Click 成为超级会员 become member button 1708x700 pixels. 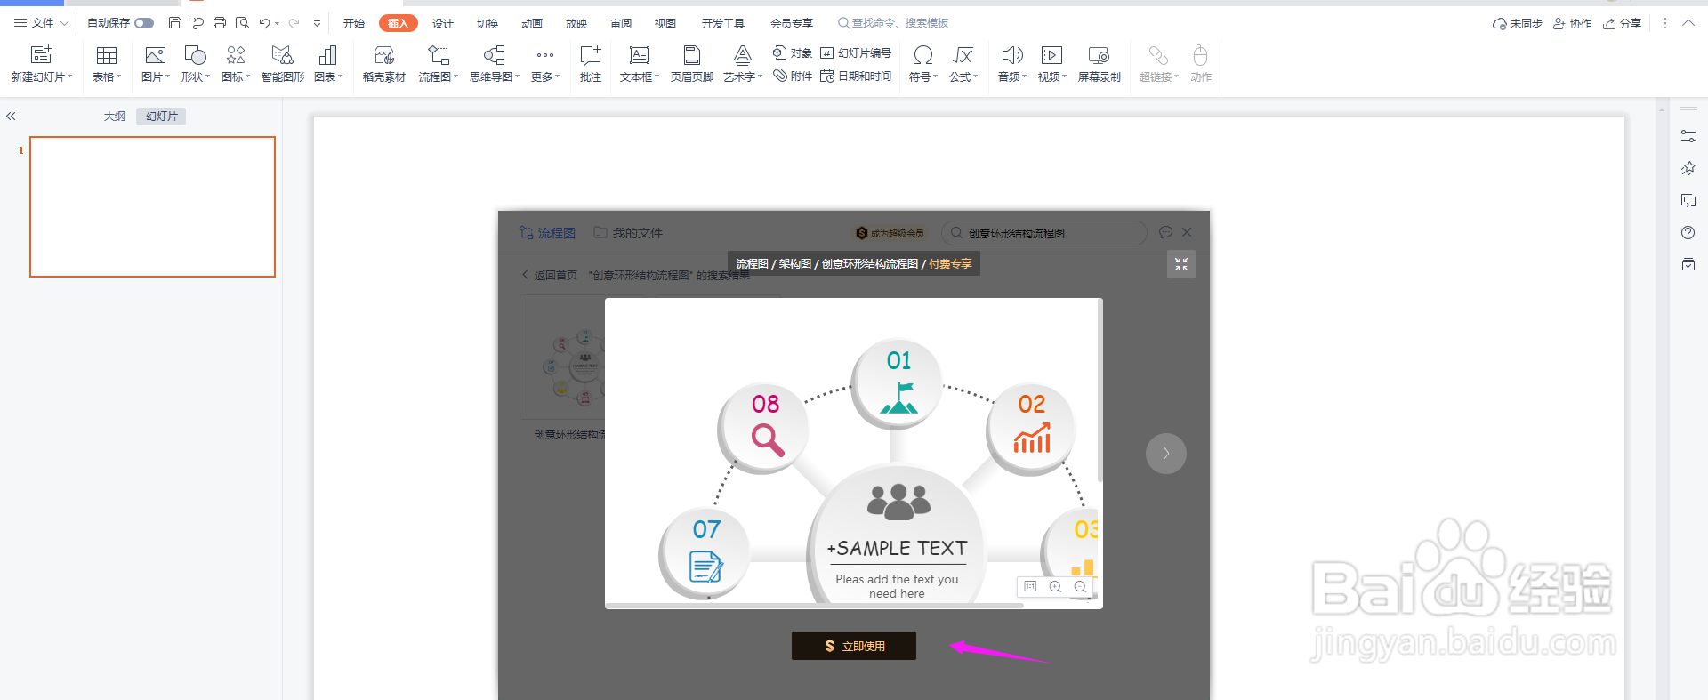890,233
